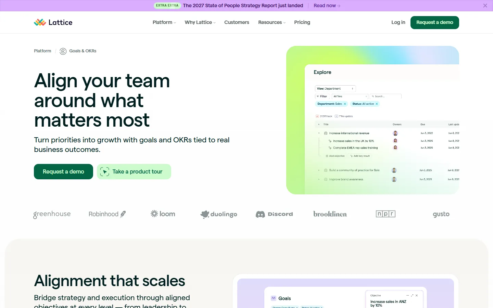Click Request a demo beside Take a product tour
Viewport: 493px width, 308px height.
coord(63,172)
